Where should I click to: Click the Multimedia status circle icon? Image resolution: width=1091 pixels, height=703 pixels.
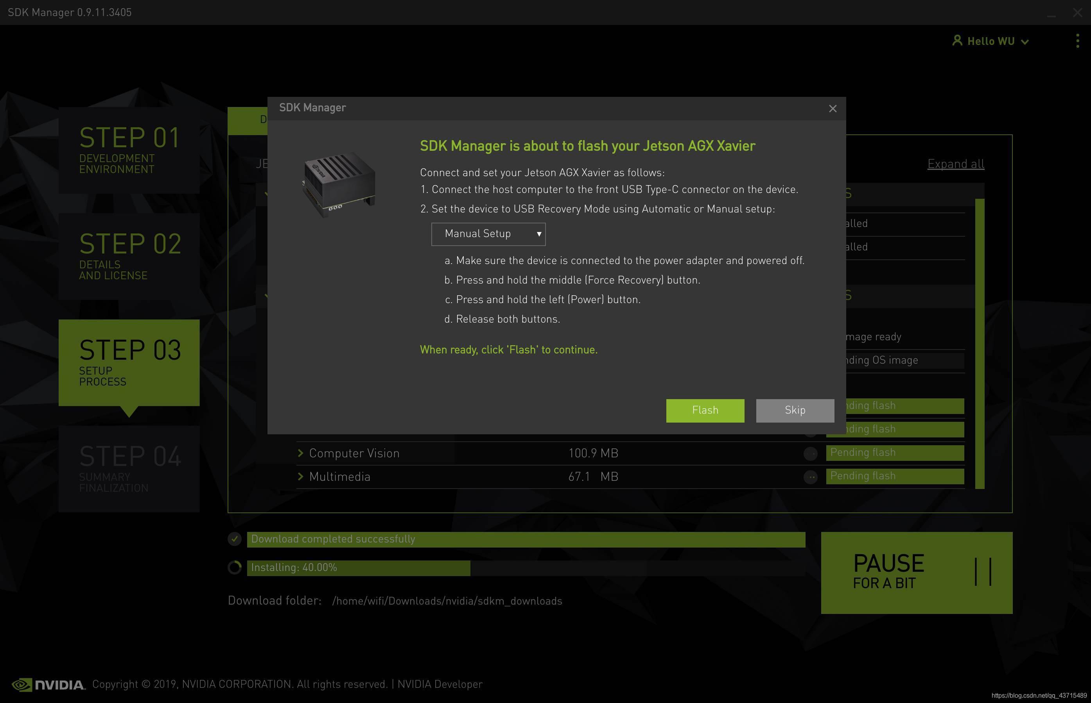coord(810,477)
